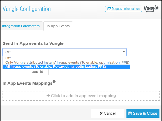Cancel the Vungle configuration
The height and width of the screenshot is (121, 162).
(x=108, y=113)
